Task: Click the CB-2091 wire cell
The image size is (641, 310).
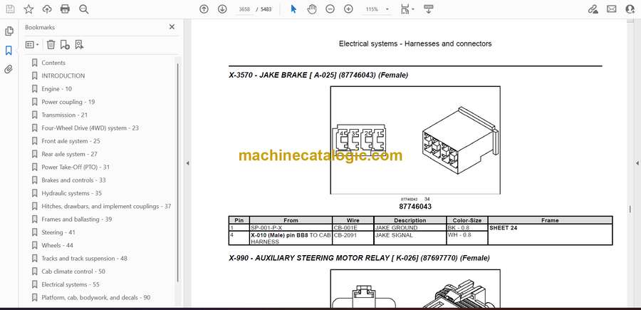Action: click(x=353, y=238)
